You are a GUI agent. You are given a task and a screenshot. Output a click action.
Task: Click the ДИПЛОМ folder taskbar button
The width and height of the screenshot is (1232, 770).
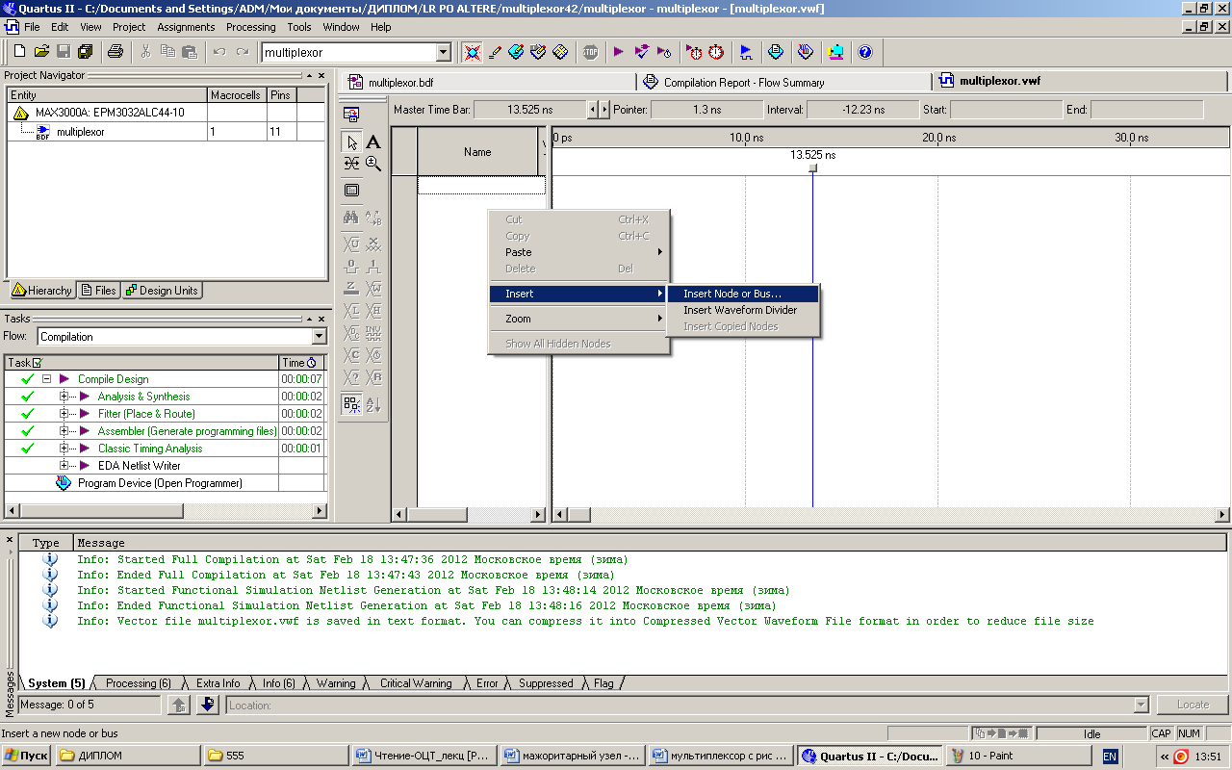point(128,756)
